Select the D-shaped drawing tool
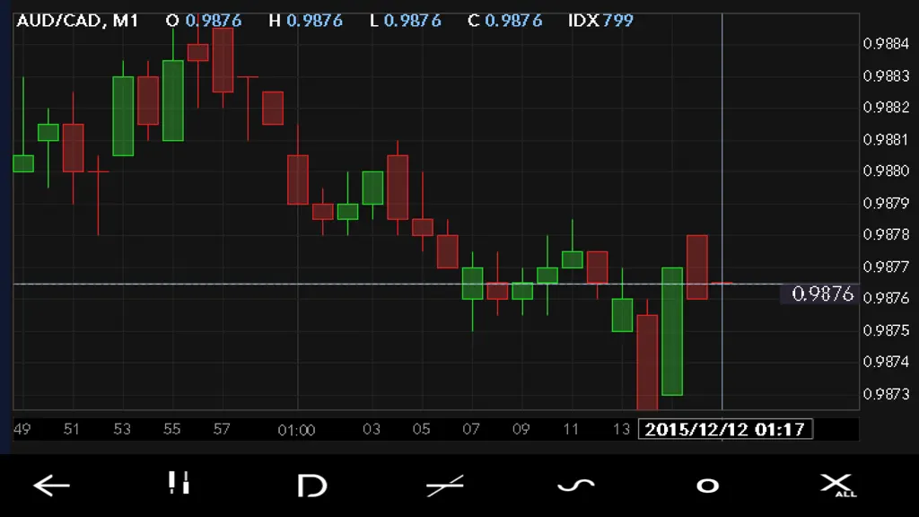The width and height of the screenshot is (919, 517). [311, 486]
